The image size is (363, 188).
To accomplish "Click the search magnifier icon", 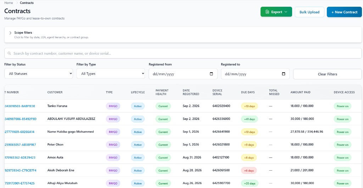I will click(9, 53).
